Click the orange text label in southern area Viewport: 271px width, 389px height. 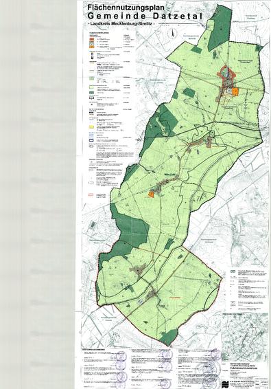coord(175,297)
